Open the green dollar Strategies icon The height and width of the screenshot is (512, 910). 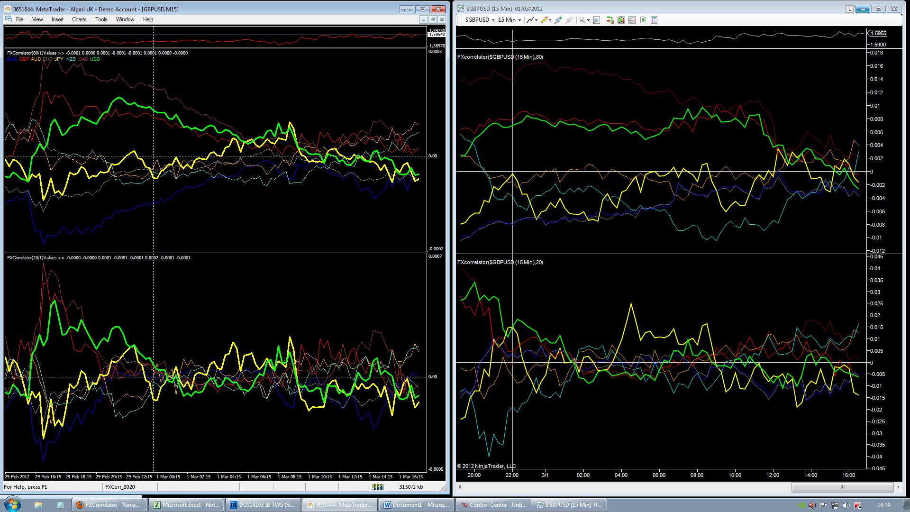pos(643,20)
